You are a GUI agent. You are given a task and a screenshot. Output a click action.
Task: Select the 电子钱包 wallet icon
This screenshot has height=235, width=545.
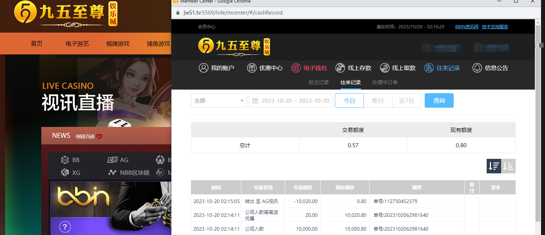(x=296, y=68)
